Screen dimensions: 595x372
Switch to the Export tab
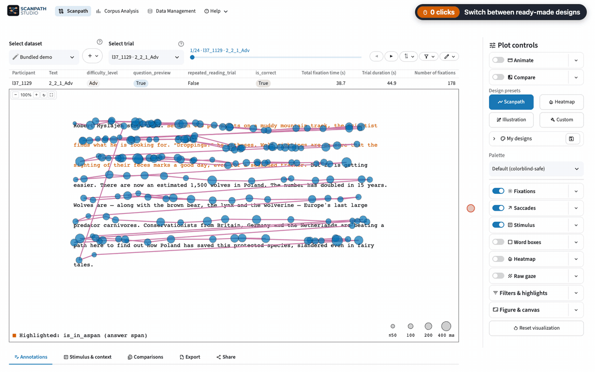[190, 357]
